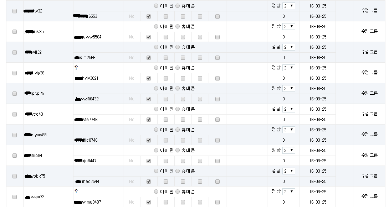Select 아이핀 radio in the njo84 row
This screenshot has width=389, height=210.
coord(156,150)
